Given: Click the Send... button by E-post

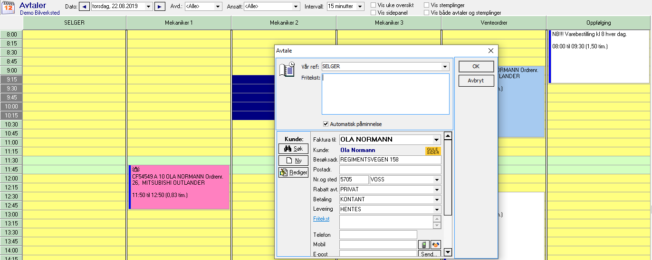Looking at the screenshot, I should [429, 254].
